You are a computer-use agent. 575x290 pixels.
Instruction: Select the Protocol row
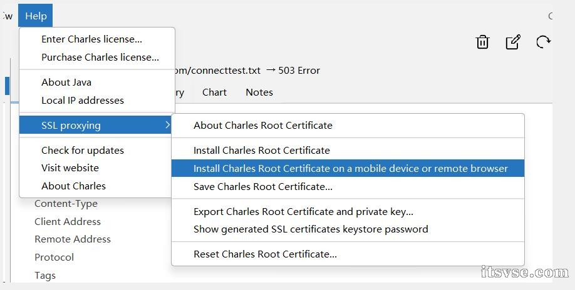pos(54,257)
